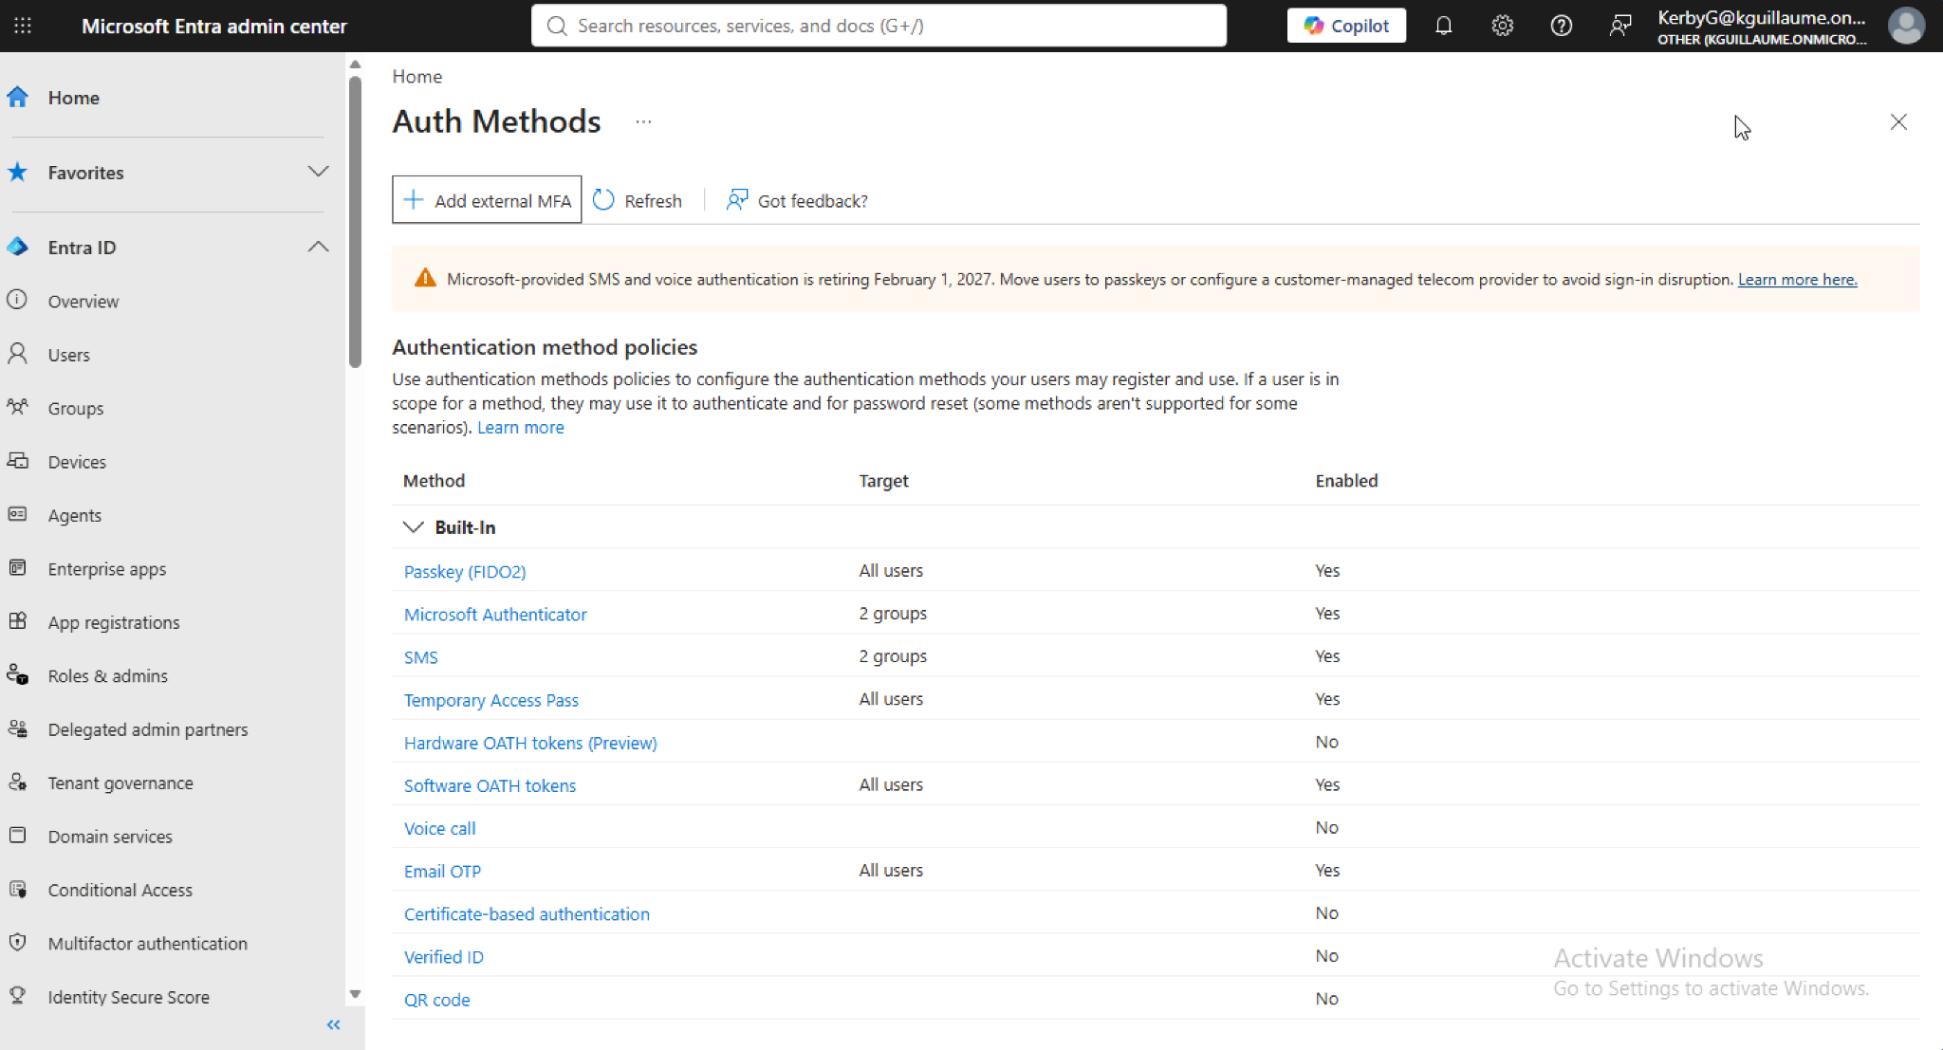The height and width of the screenshot is (1050, 1943).
Task: Click the Overview info icon
Action: point(17,300)
